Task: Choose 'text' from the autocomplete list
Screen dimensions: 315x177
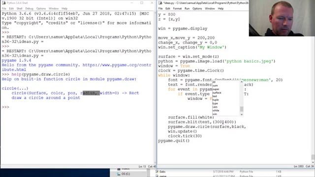Action: pos(215,96)
